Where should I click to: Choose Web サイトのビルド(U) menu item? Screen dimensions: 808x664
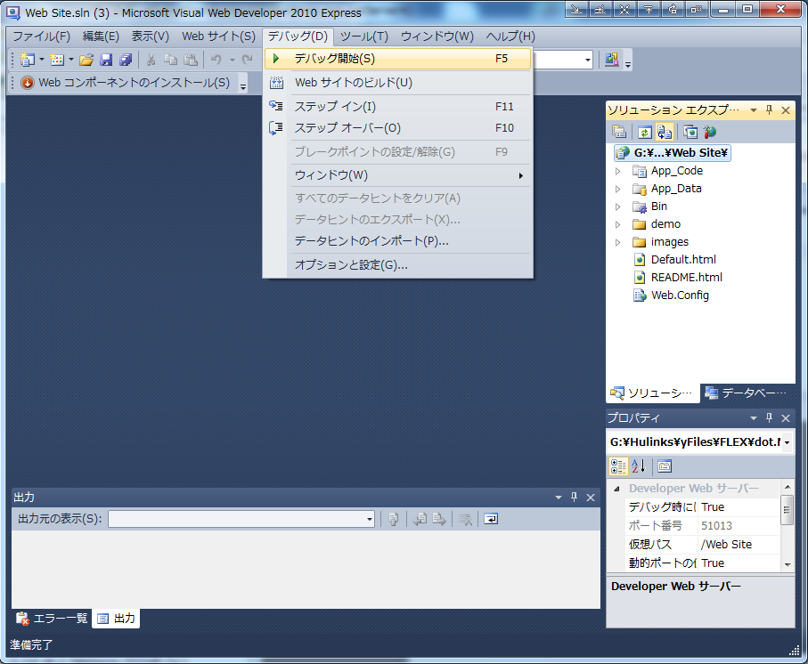tap(397, 83)
